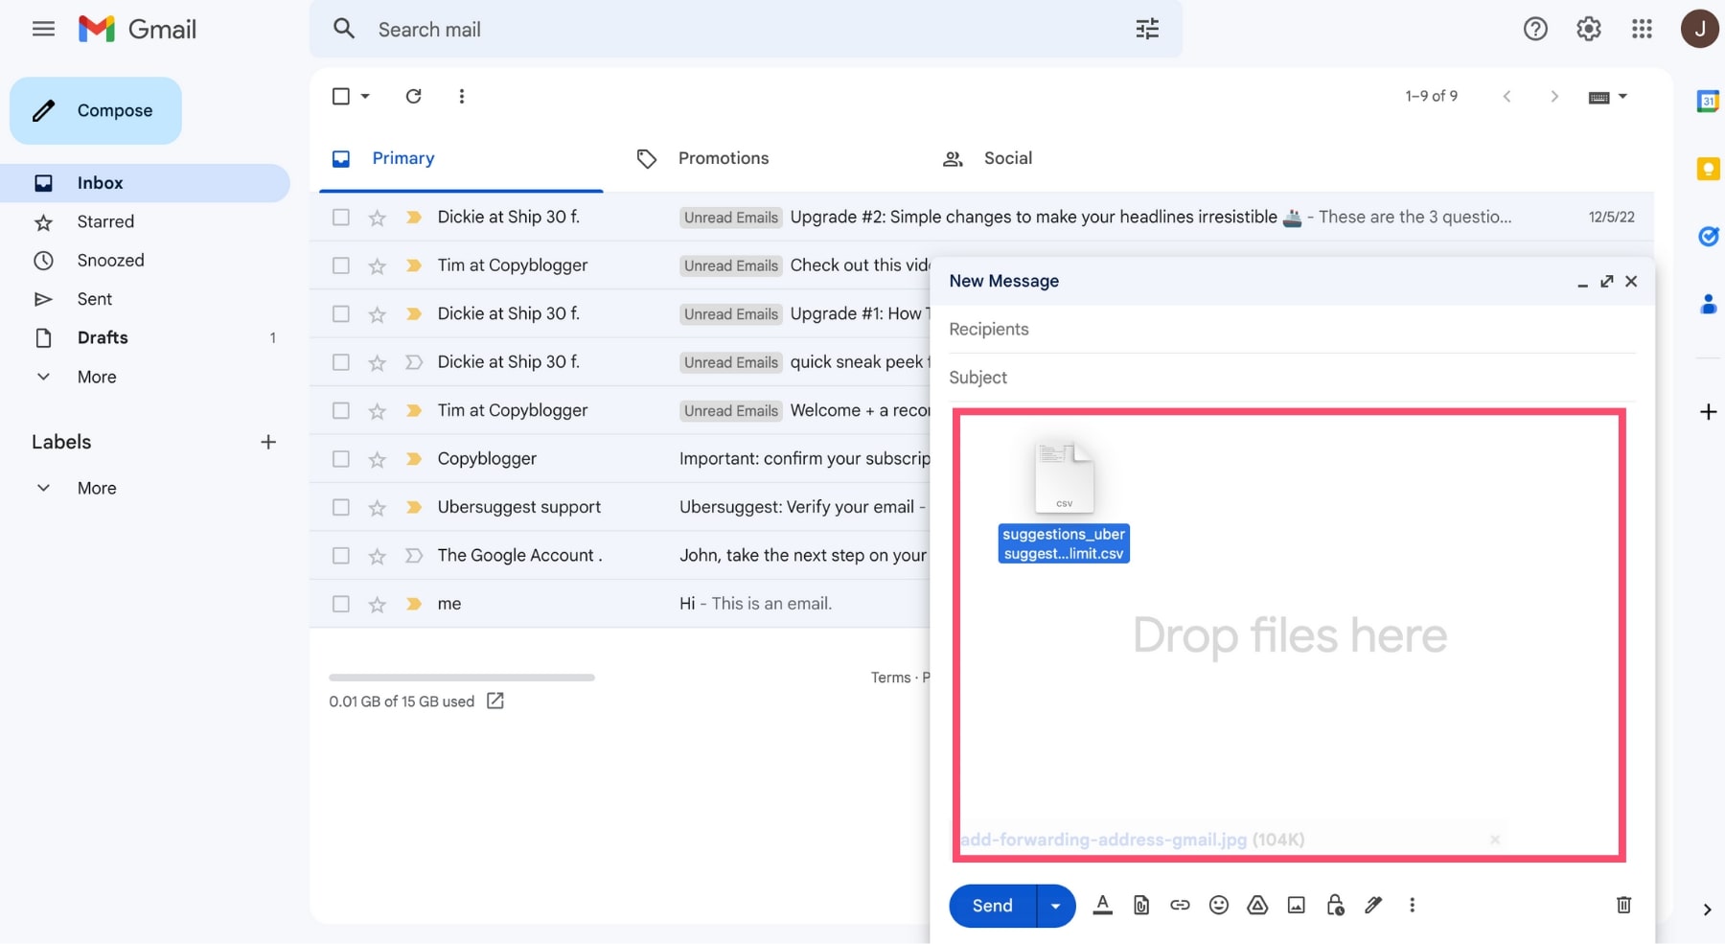Open the account avatar J
This screenshot has width=1725, height=944.
[1700, 29]
